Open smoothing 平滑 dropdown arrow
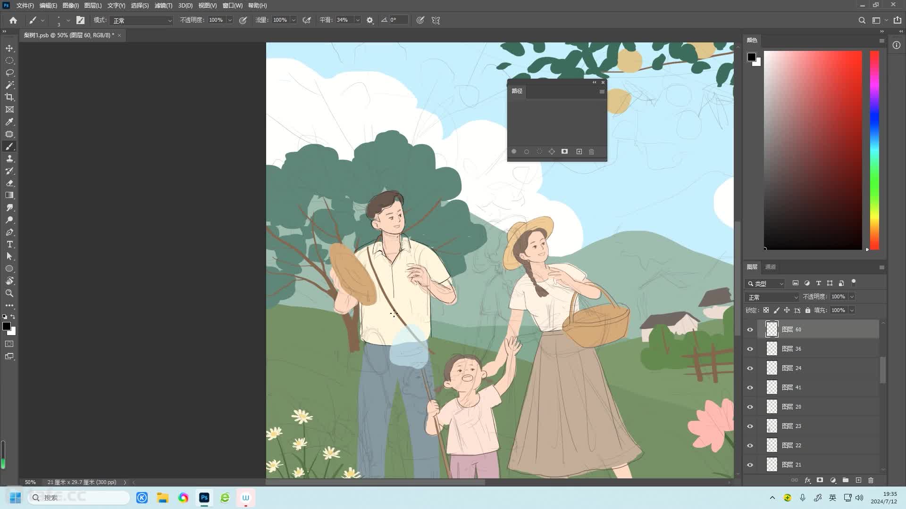 (358, 20)
